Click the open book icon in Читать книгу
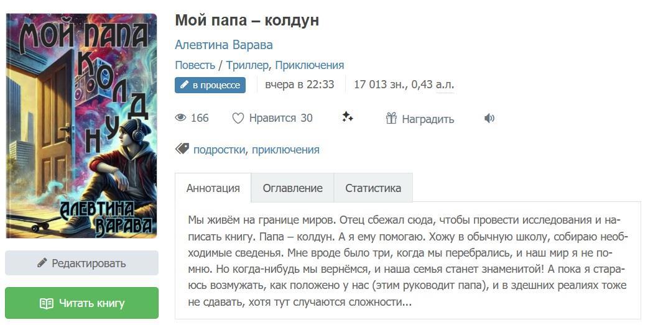This screenshot has height=325, width=648. tap(46, 303)
